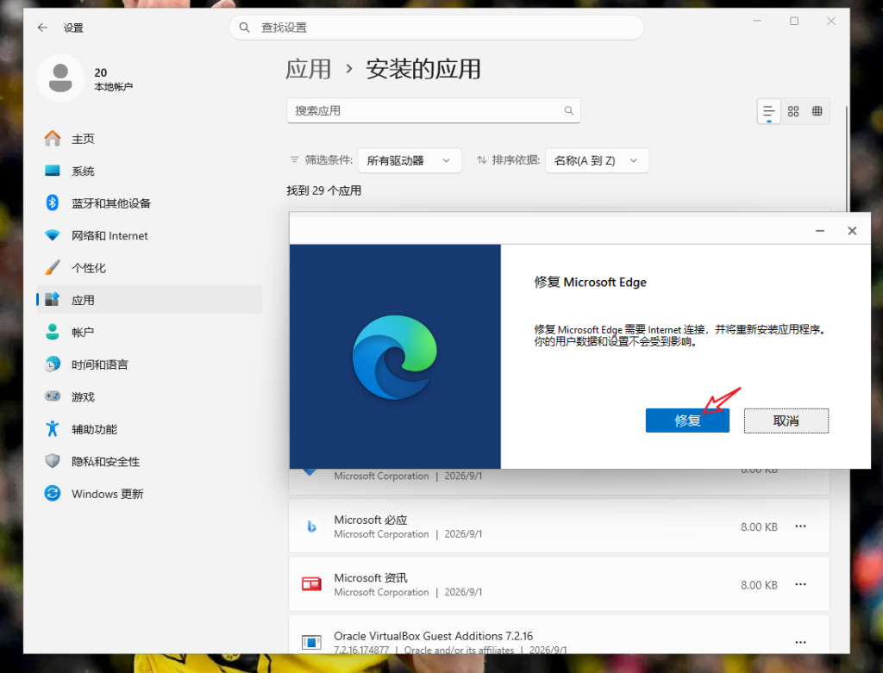Click the 取消 button in the dialog
Image resolution: width=883 pixels, height=673 pixels.
(x=786, y=421)
